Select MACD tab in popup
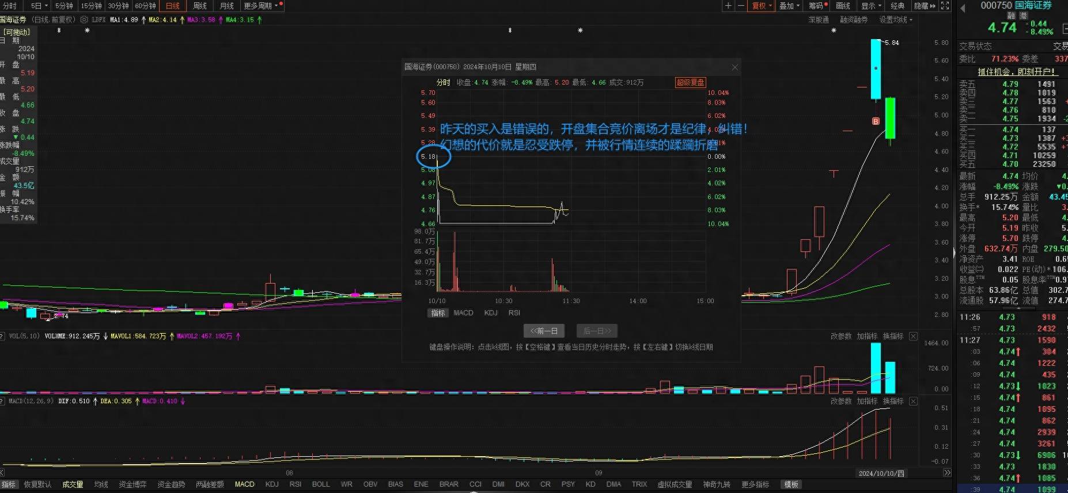The width and height of the screenshot is (1068, 493). 463,313
